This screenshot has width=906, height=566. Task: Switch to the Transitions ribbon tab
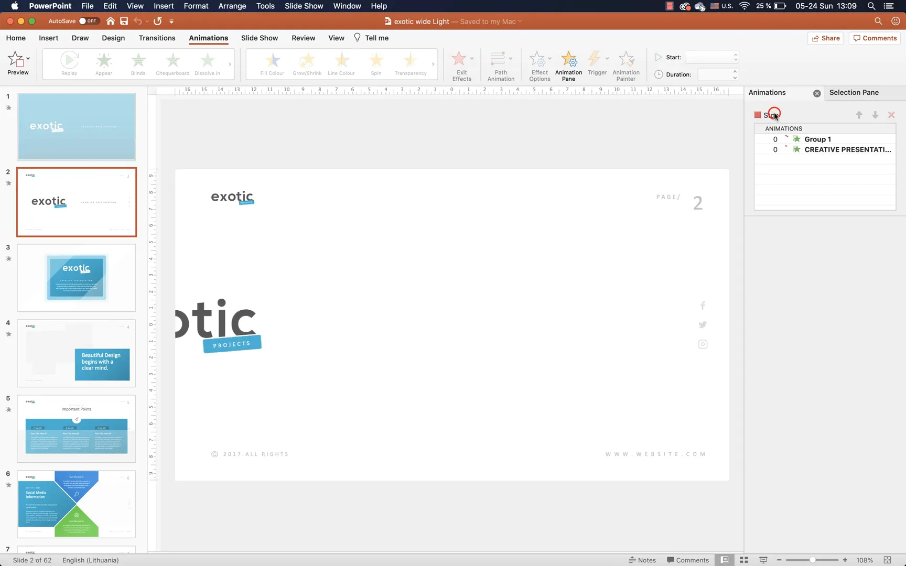(157, 38)
